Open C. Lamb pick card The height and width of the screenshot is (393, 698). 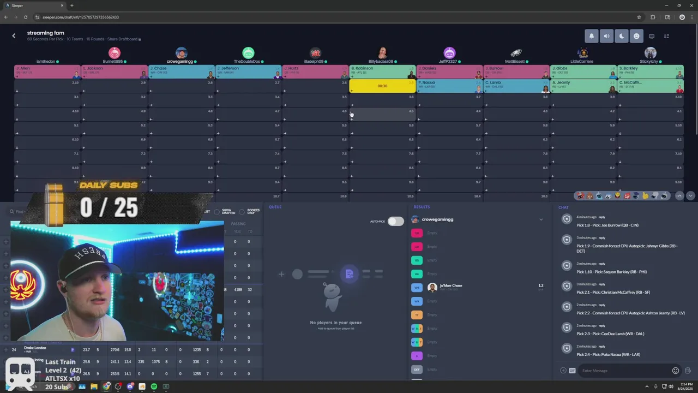(x=516, y=86)
